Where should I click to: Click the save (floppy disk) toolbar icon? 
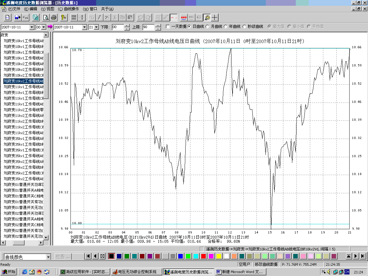click(x=17, y=17)
